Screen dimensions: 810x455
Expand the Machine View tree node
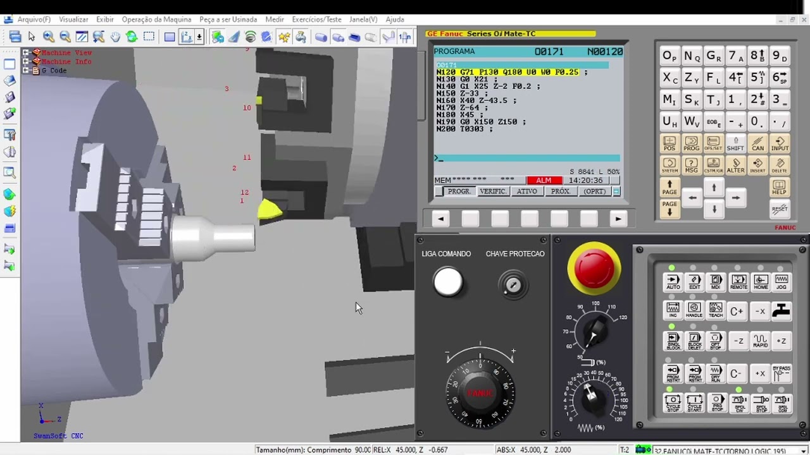26,53
